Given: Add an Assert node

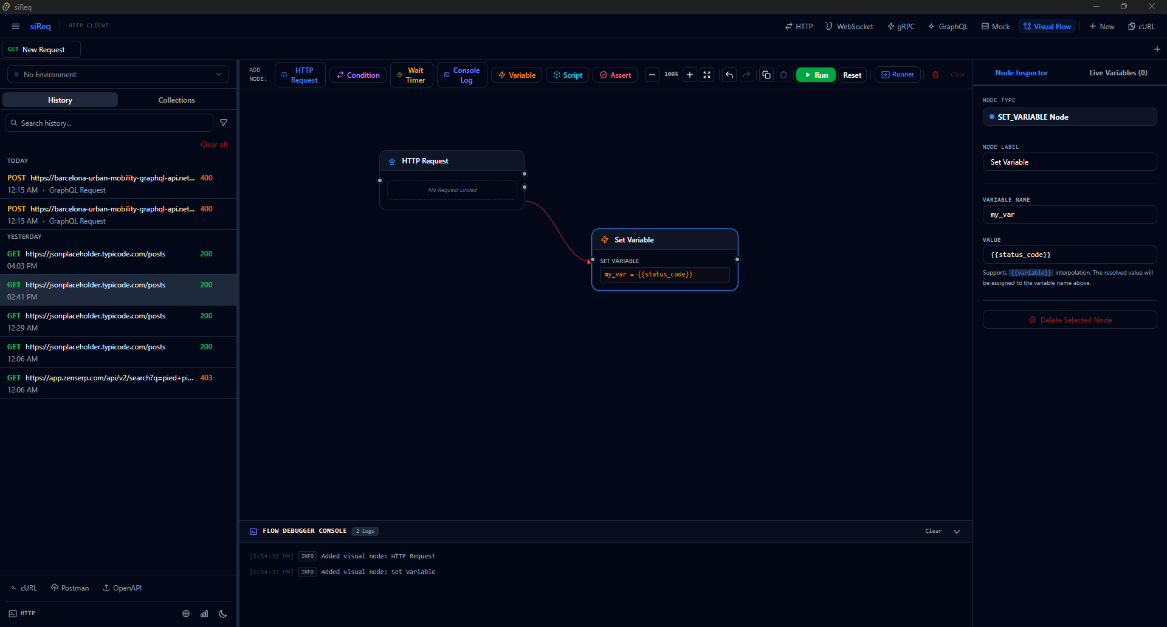Looking at the screenshot, I should click(615, 75).
